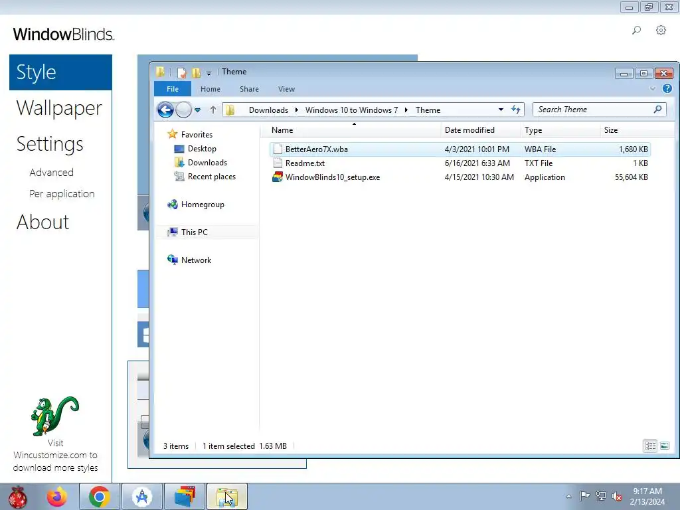This screenshot has width=680, height=510.
Task: Click Downloads in address breadcrumb
Action: [268, 110]
